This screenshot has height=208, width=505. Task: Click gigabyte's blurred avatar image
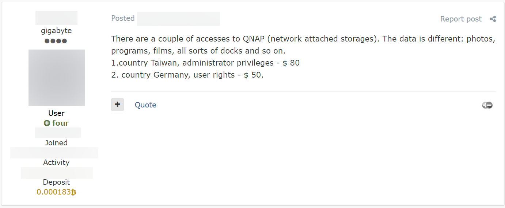(x=57, y=78)
